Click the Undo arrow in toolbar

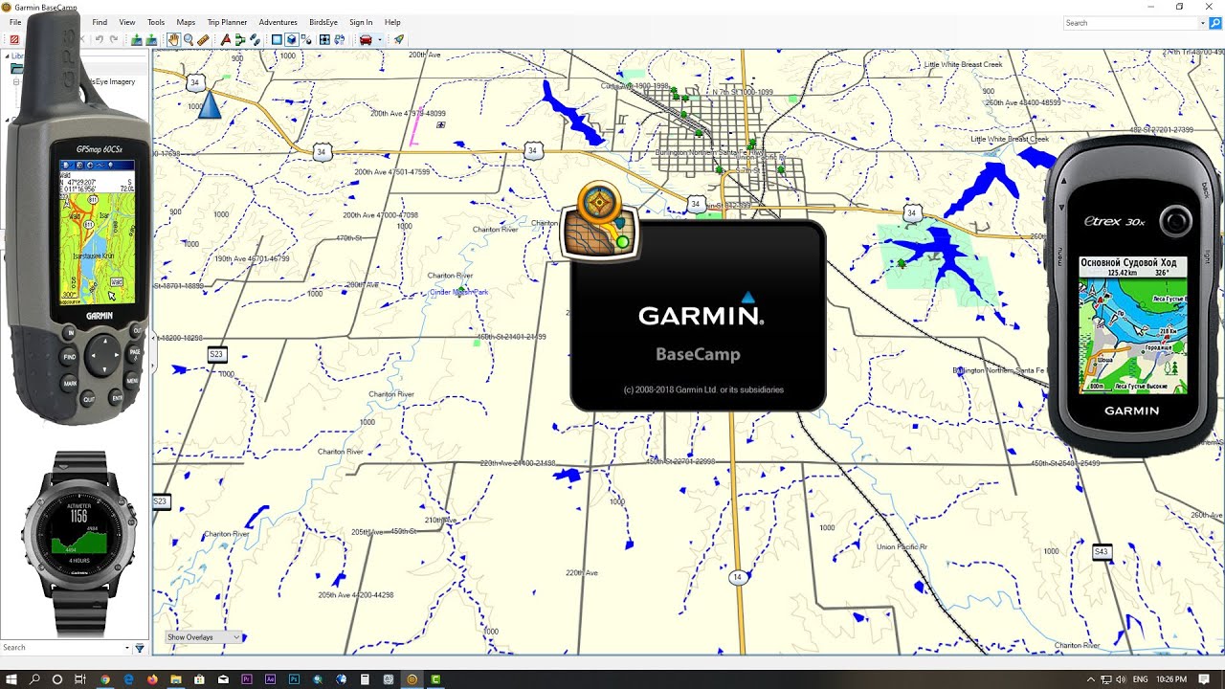click(x=99, y=39)
